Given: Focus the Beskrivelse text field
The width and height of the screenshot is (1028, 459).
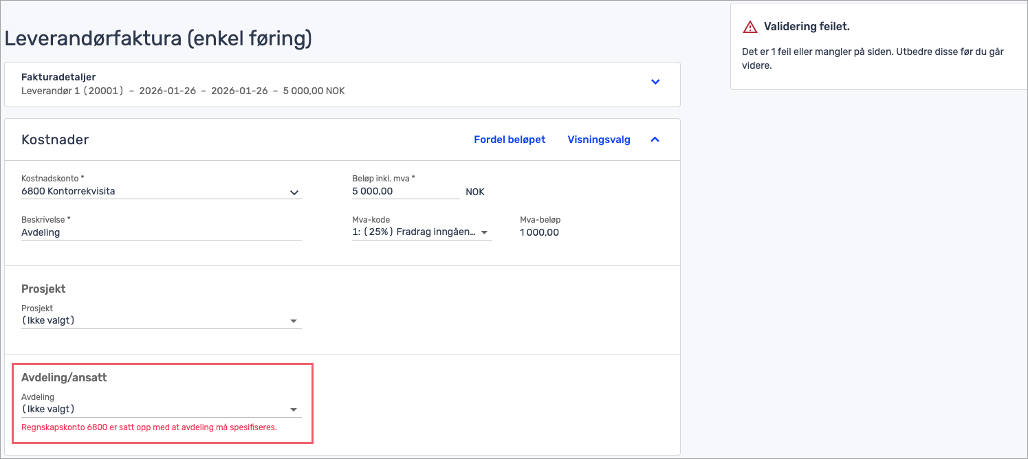Looking at the screenshot, I should [161, 233].
